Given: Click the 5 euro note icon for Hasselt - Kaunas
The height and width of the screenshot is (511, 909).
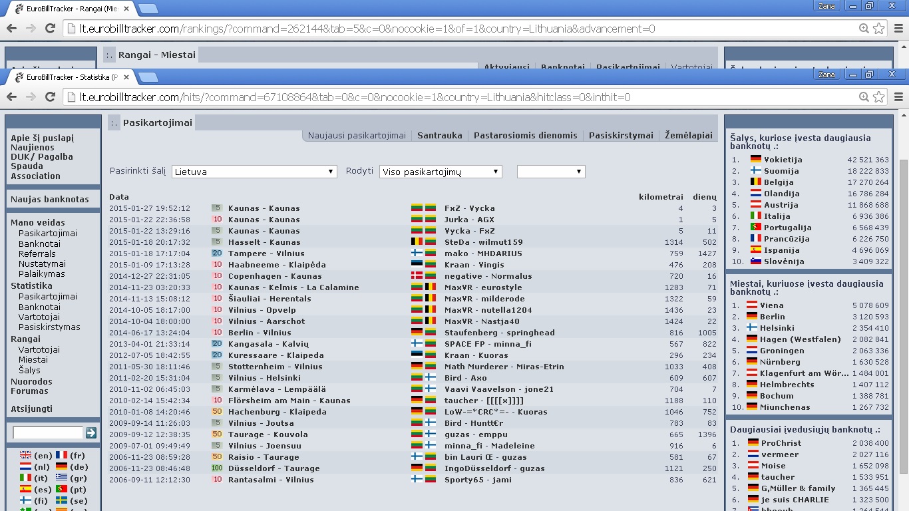Looking at the screenshot, I should click(x=217, y=242).
